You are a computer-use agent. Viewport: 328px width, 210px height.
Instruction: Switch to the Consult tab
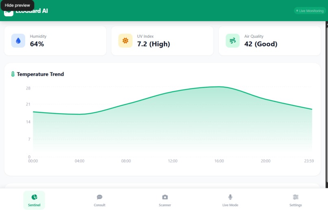coord(100,200)
